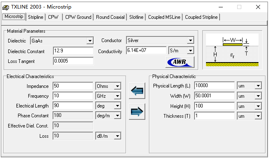Switch to the Stripline tab
Image resolution: width=270 pixels, height=159 pixels.
36,17
